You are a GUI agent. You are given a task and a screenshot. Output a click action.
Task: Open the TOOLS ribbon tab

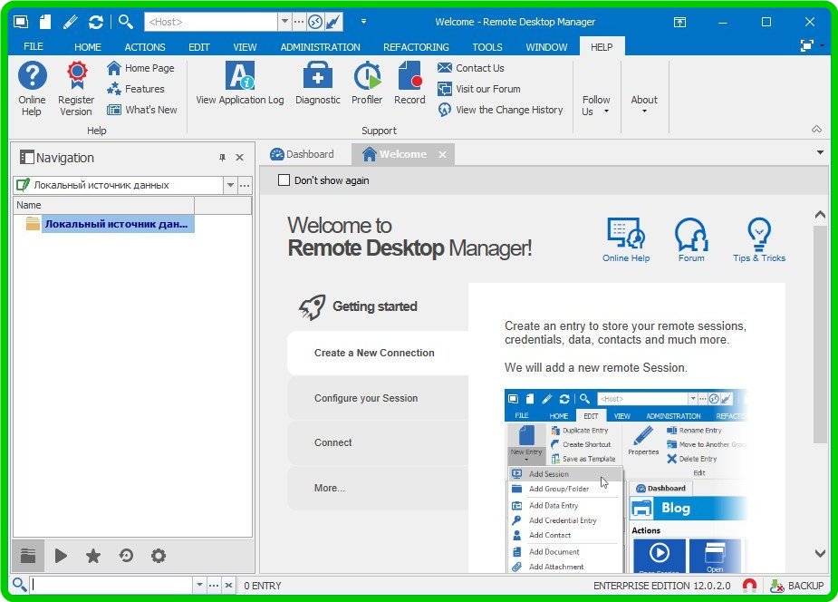pyautogui.click(x=487, y=47)
